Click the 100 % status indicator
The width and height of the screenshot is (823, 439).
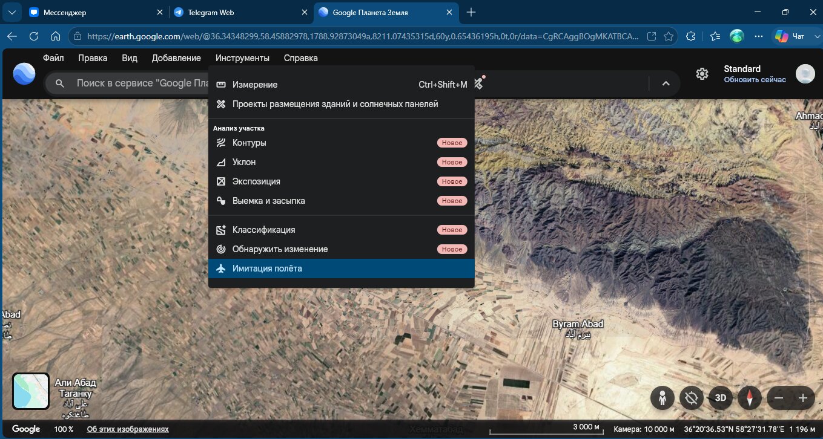click(64, 429)
